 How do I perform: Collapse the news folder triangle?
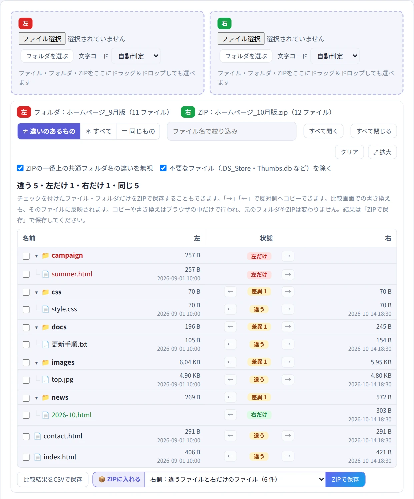(36, 398)
